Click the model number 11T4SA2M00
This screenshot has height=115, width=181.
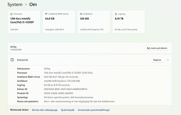(16, 50)
